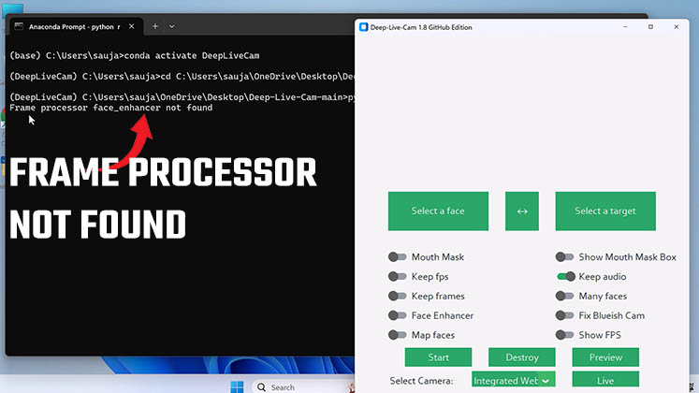Viewport: 699px width, 393px height.
Task: Click the Select a target button
Action: (605, 211)
